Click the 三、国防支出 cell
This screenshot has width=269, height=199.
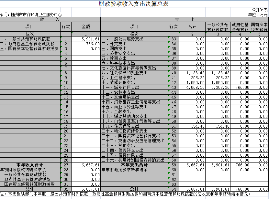pos(134,48)
